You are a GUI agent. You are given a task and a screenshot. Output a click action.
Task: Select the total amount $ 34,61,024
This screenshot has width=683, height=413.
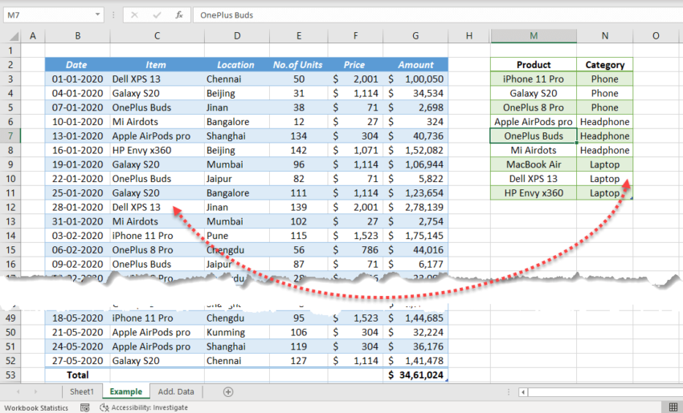[x=415, y=375]
